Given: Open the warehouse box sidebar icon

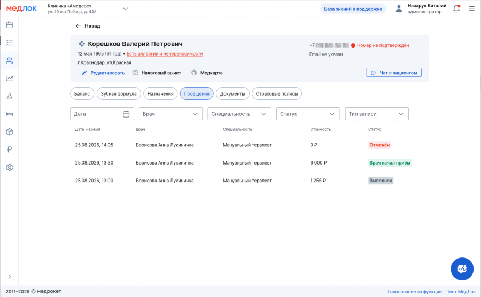Looking at the screenshot, I should coord(10,132).
